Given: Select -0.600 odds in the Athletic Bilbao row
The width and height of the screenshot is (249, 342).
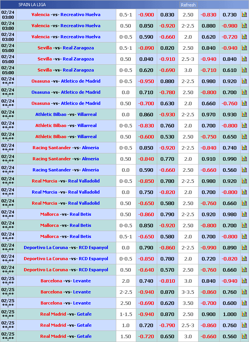Looking at the screenshot, I should point(146,137).
